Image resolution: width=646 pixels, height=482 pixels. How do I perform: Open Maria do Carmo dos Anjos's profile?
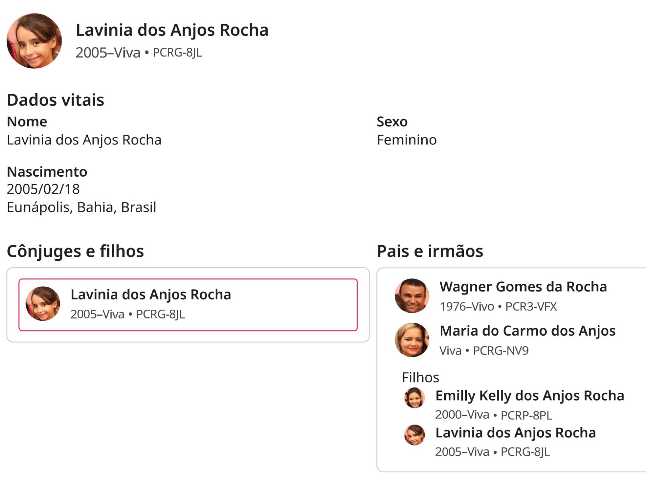(x=527, y=331)
